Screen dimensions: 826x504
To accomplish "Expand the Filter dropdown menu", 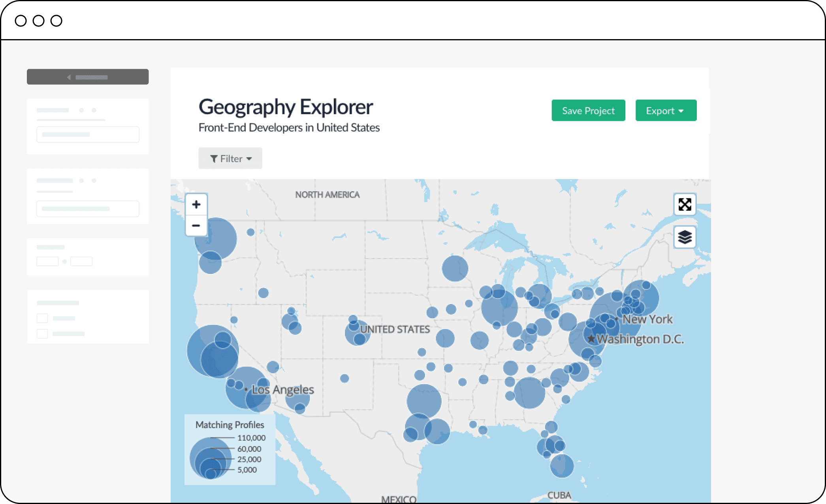I will (x=231, y=158).
